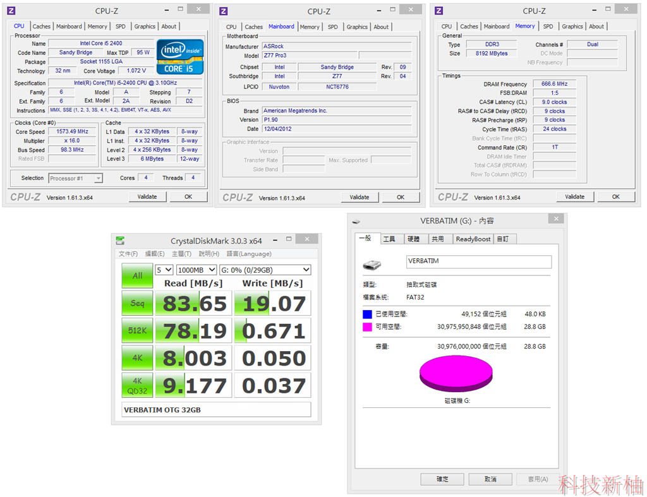Start all benchmarks with the All button
The image size is (647, 497).
pos(137,275)
